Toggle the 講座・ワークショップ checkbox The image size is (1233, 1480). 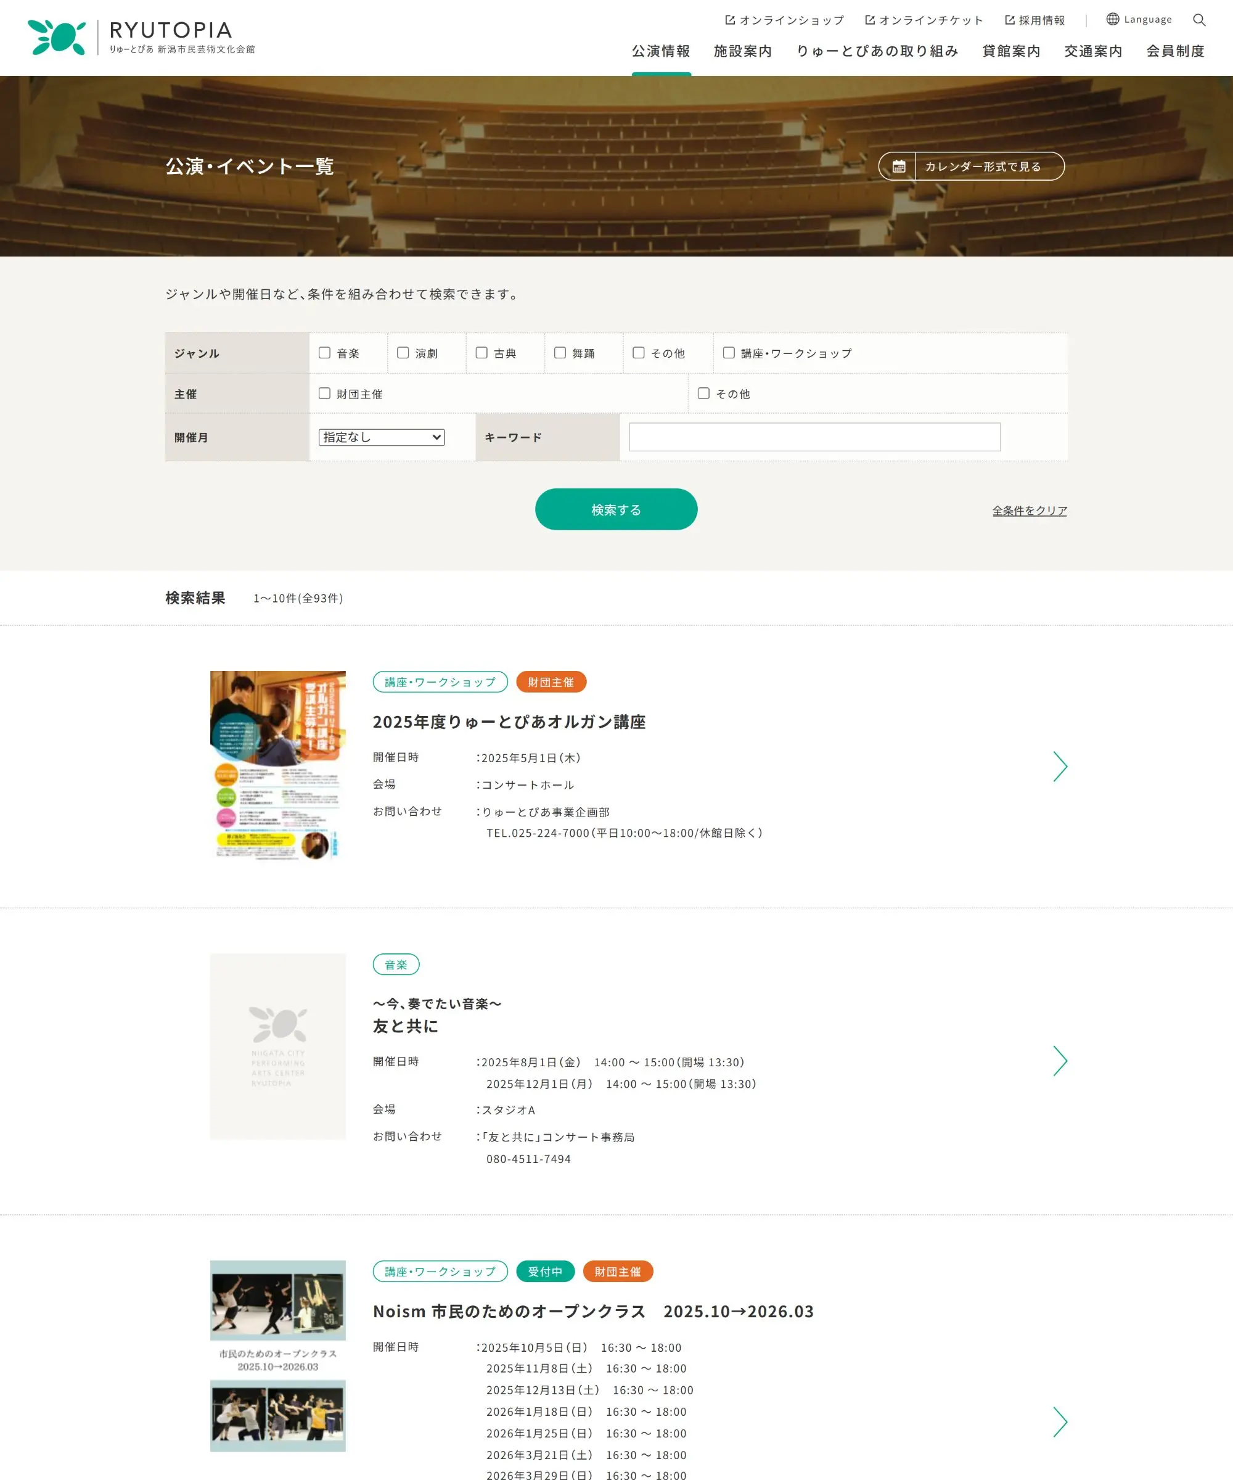[x=729, y=352]
